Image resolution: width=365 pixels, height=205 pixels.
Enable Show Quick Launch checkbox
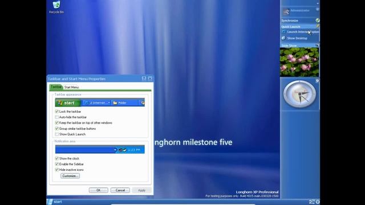click(x=56, y=134)
